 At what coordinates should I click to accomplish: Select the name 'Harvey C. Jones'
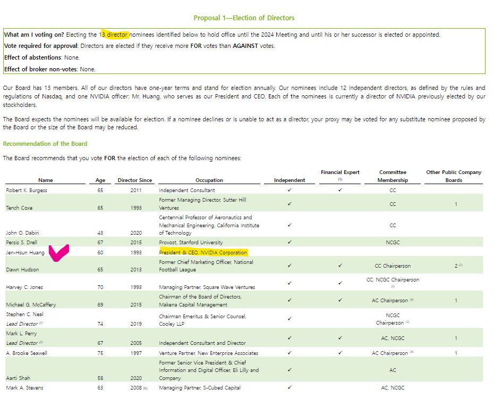coord(24,287)
